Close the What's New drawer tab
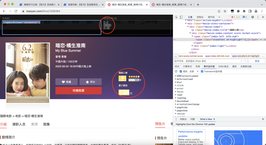The image size is (266, 145). coord(214,119)
